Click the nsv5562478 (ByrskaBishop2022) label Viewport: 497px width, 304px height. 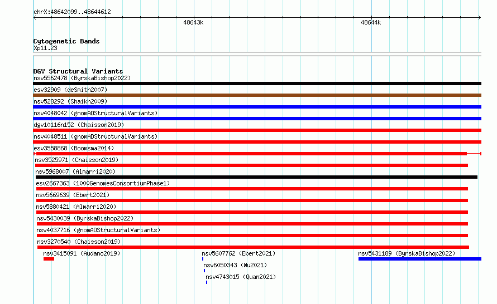coord(82,78)
